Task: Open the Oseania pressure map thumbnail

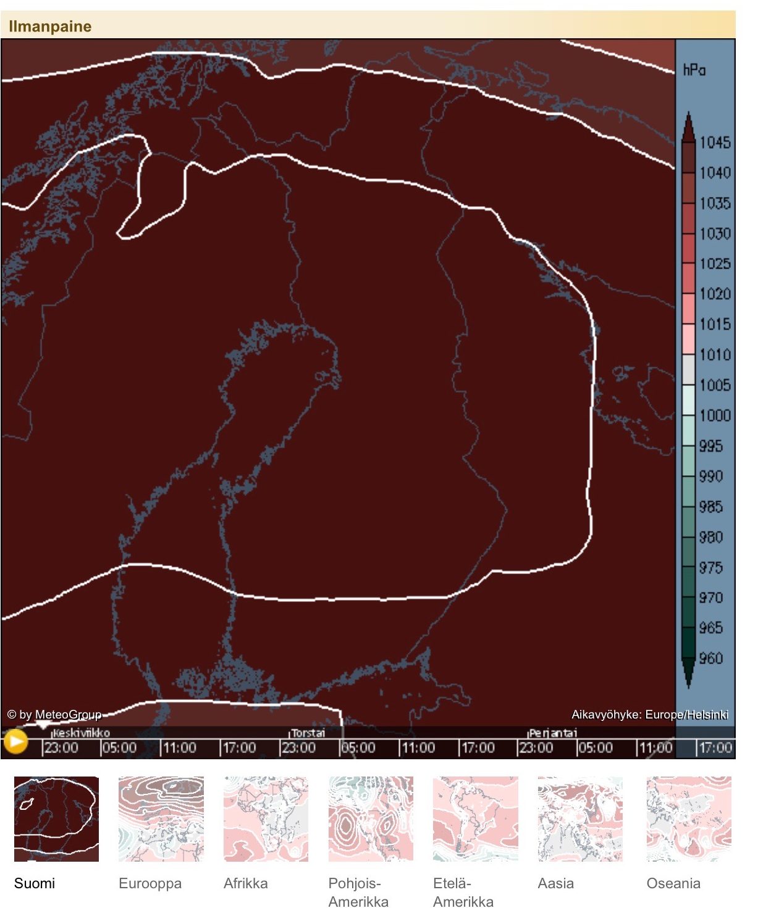Action: click(689, 818)
